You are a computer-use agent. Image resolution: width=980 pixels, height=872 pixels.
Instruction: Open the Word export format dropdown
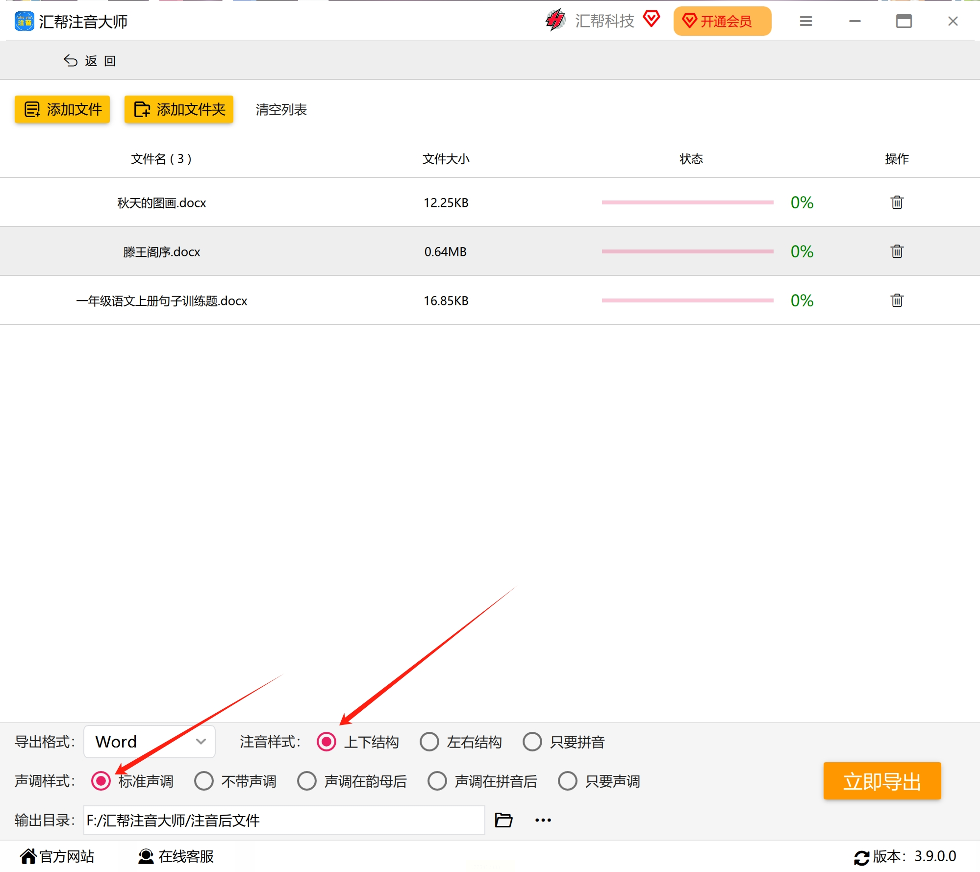pyautogui.click(x=150, y=742)
